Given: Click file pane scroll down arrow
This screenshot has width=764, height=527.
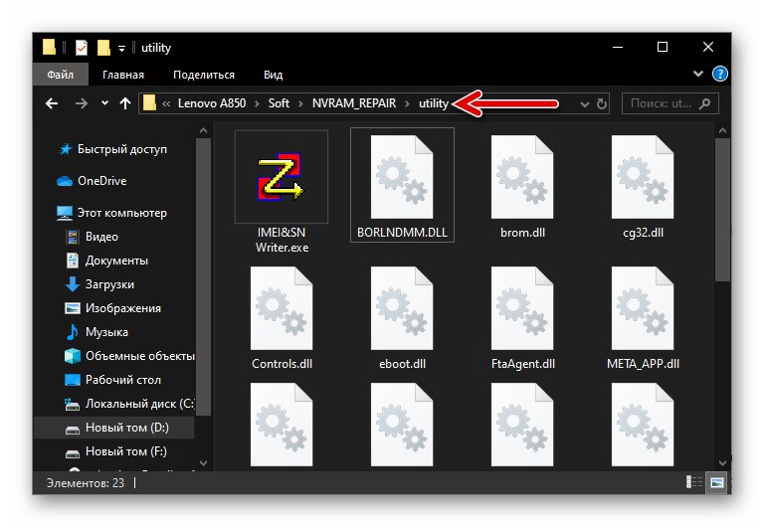Looking at the screenshot, I should click(x=722, y=462).
